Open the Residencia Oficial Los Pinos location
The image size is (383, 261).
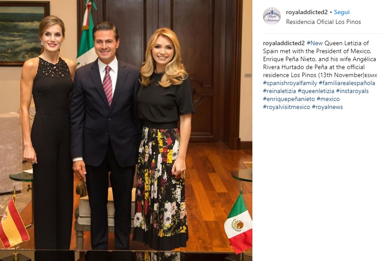pos(323,22)
